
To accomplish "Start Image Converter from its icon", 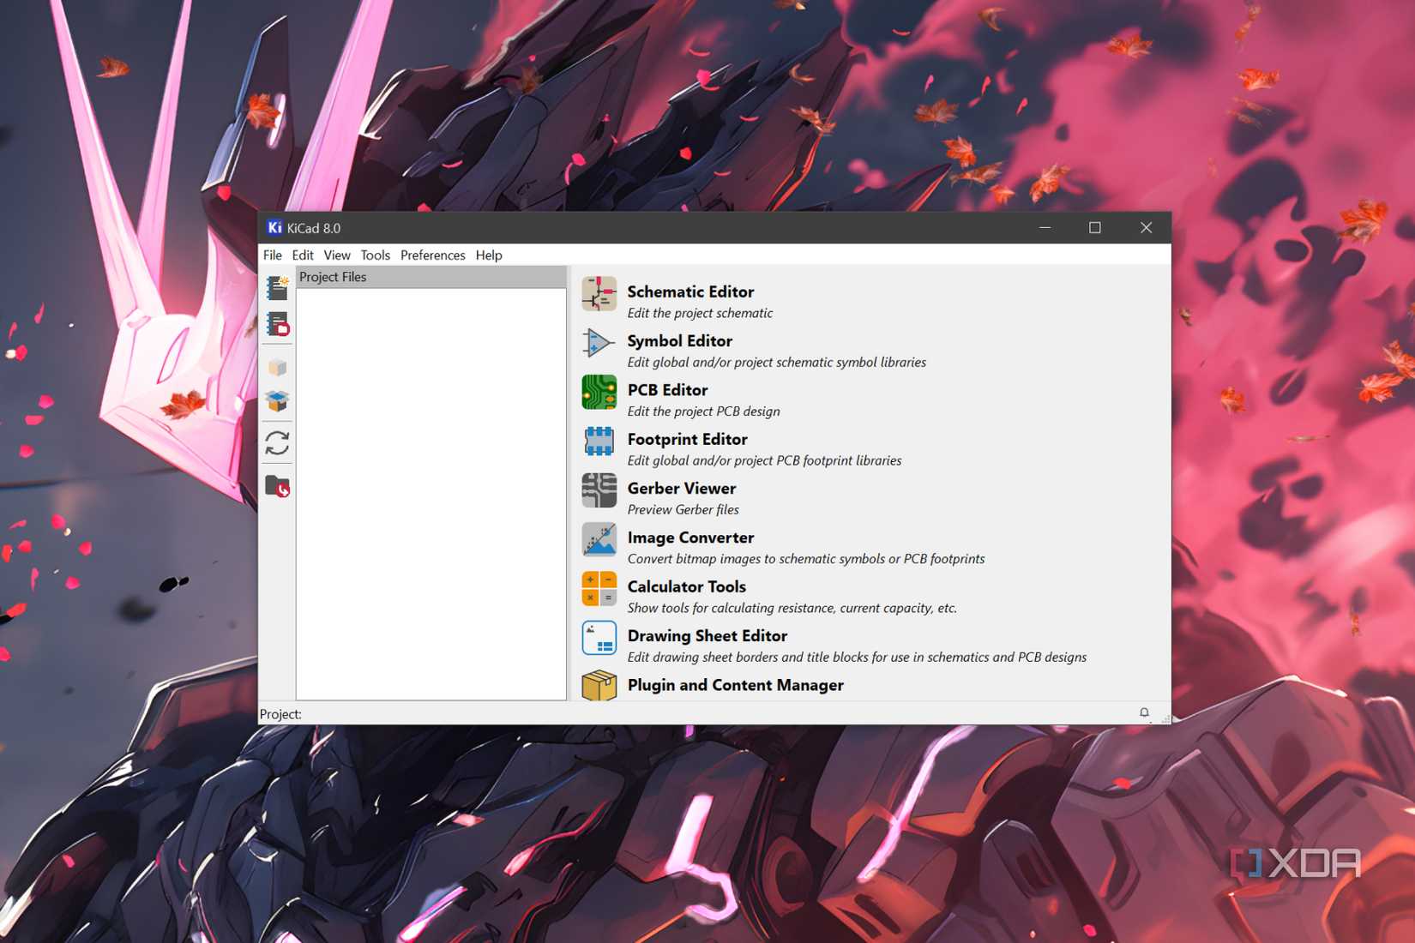I will click(599, 540).
